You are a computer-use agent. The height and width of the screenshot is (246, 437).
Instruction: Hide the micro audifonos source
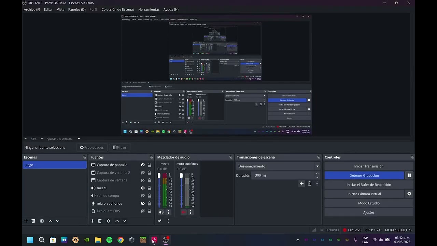(x=143, y=203)
